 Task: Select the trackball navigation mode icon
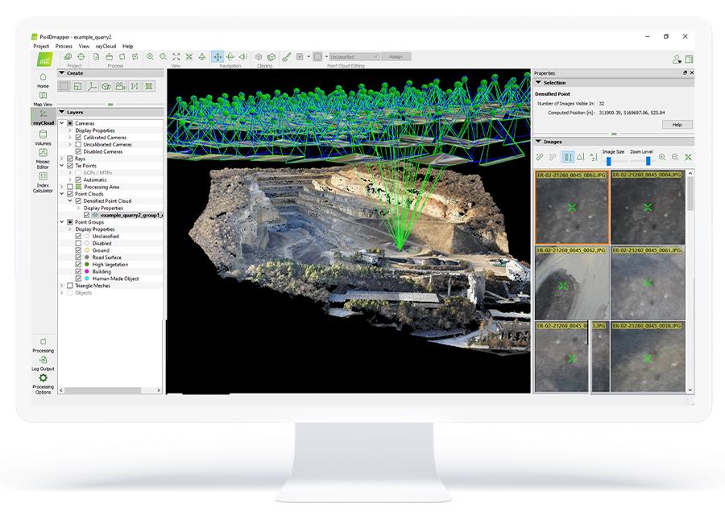[x=230, y=57]
